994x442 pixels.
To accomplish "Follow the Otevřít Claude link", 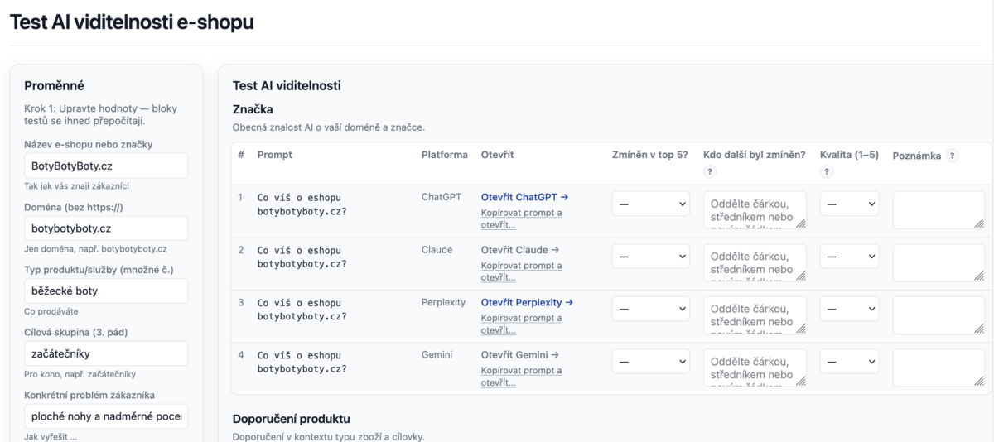I will point(520,250).
